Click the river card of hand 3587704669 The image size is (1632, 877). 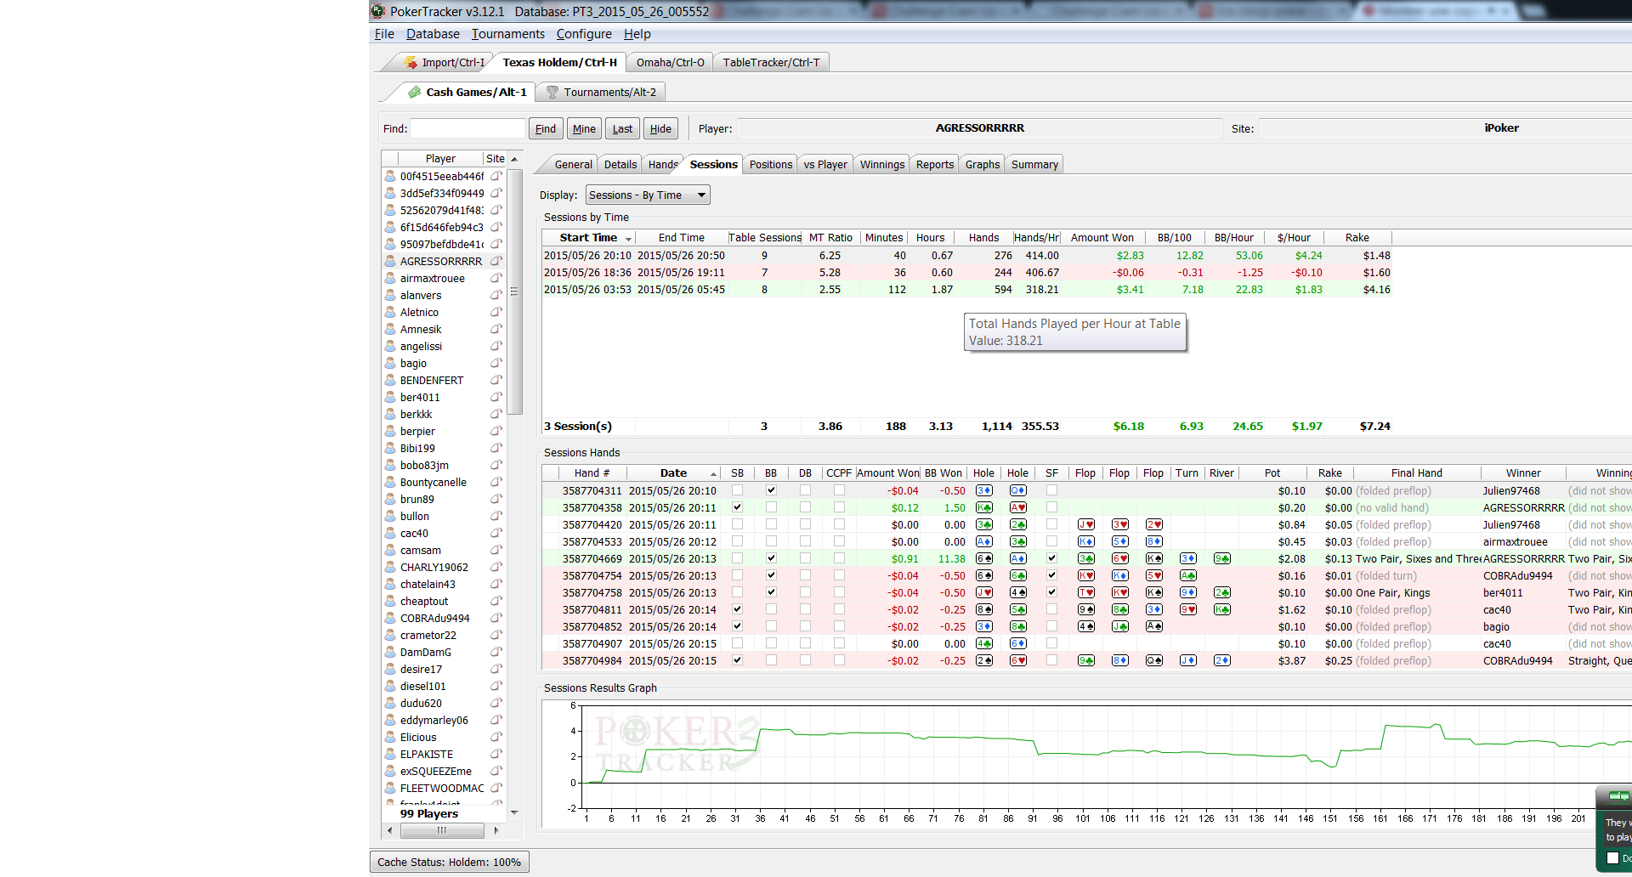click(1222, 558)
